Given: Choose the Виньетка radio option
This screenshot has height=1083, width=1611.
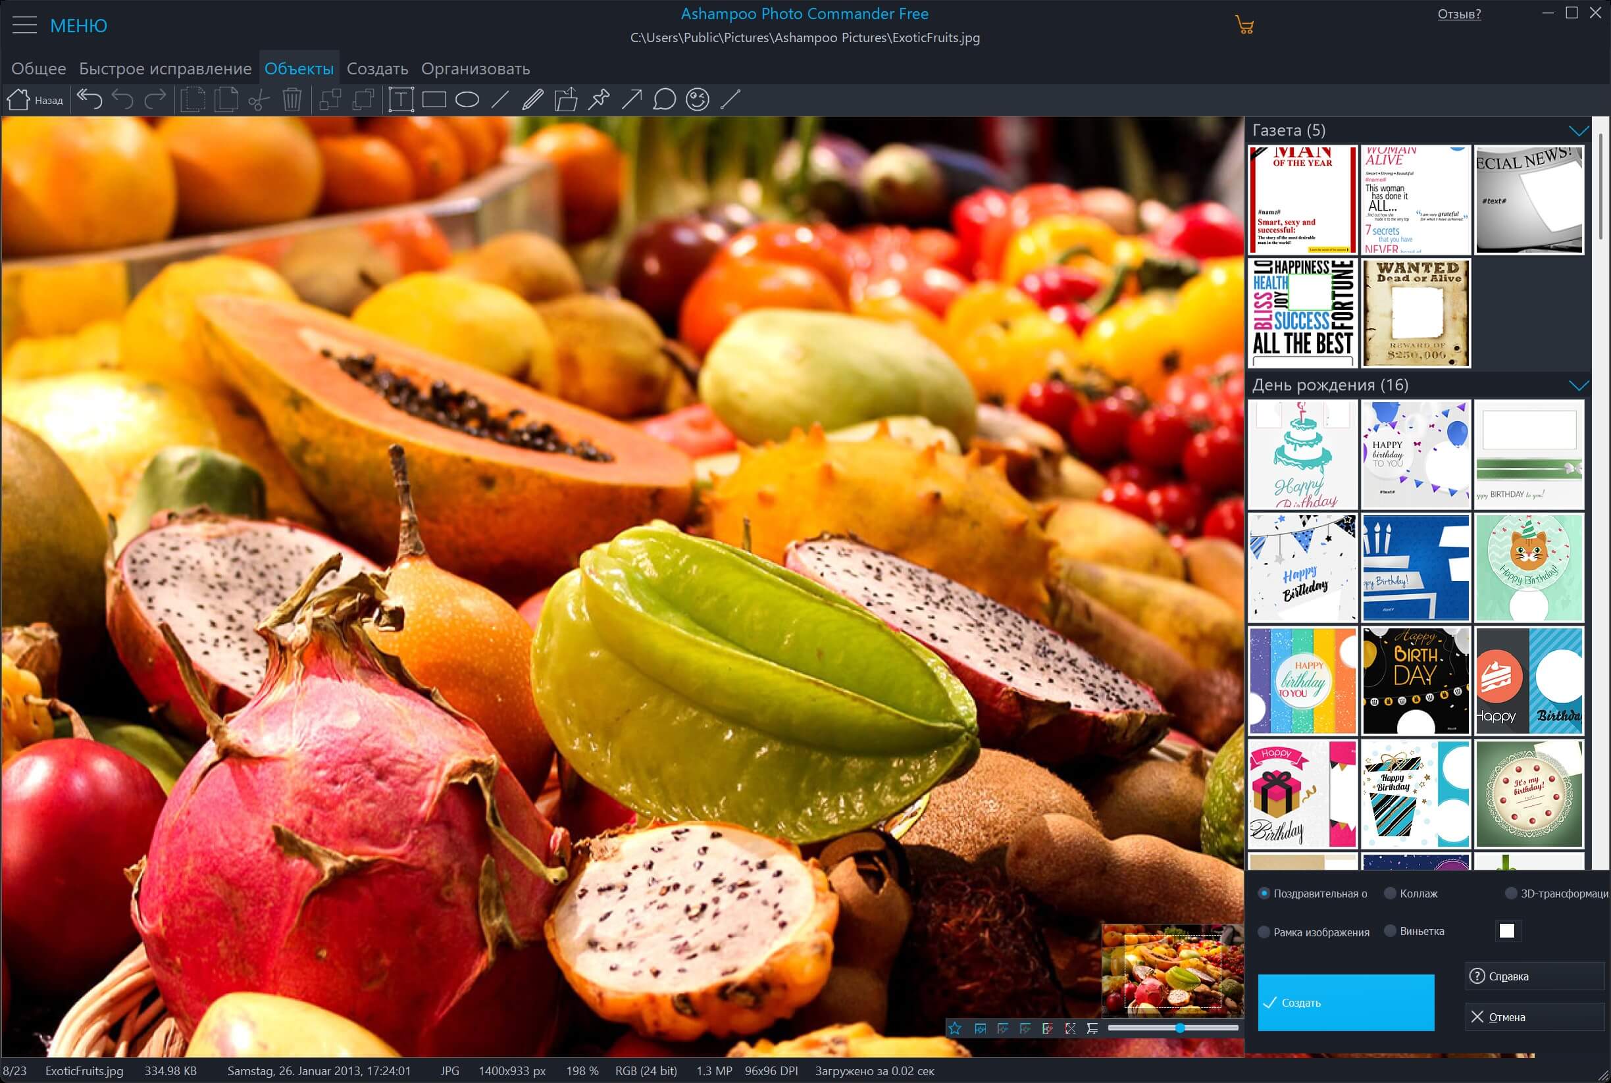Looking at the screenshot, I should pyautogui.click(x=1391, y=931).
